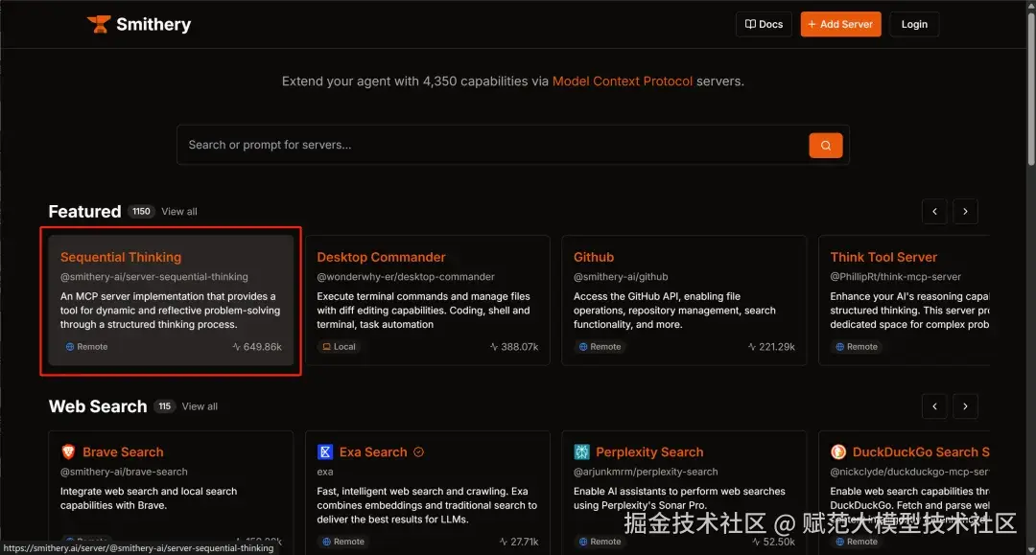Open the Github server card title
This screenshot has width=1036, height=555.
[x=594, y=257]
